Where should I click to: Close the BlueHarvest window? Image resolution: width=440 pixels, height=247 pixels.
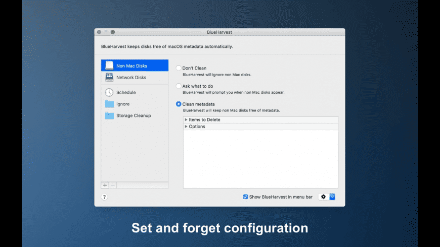pos(99,32)
